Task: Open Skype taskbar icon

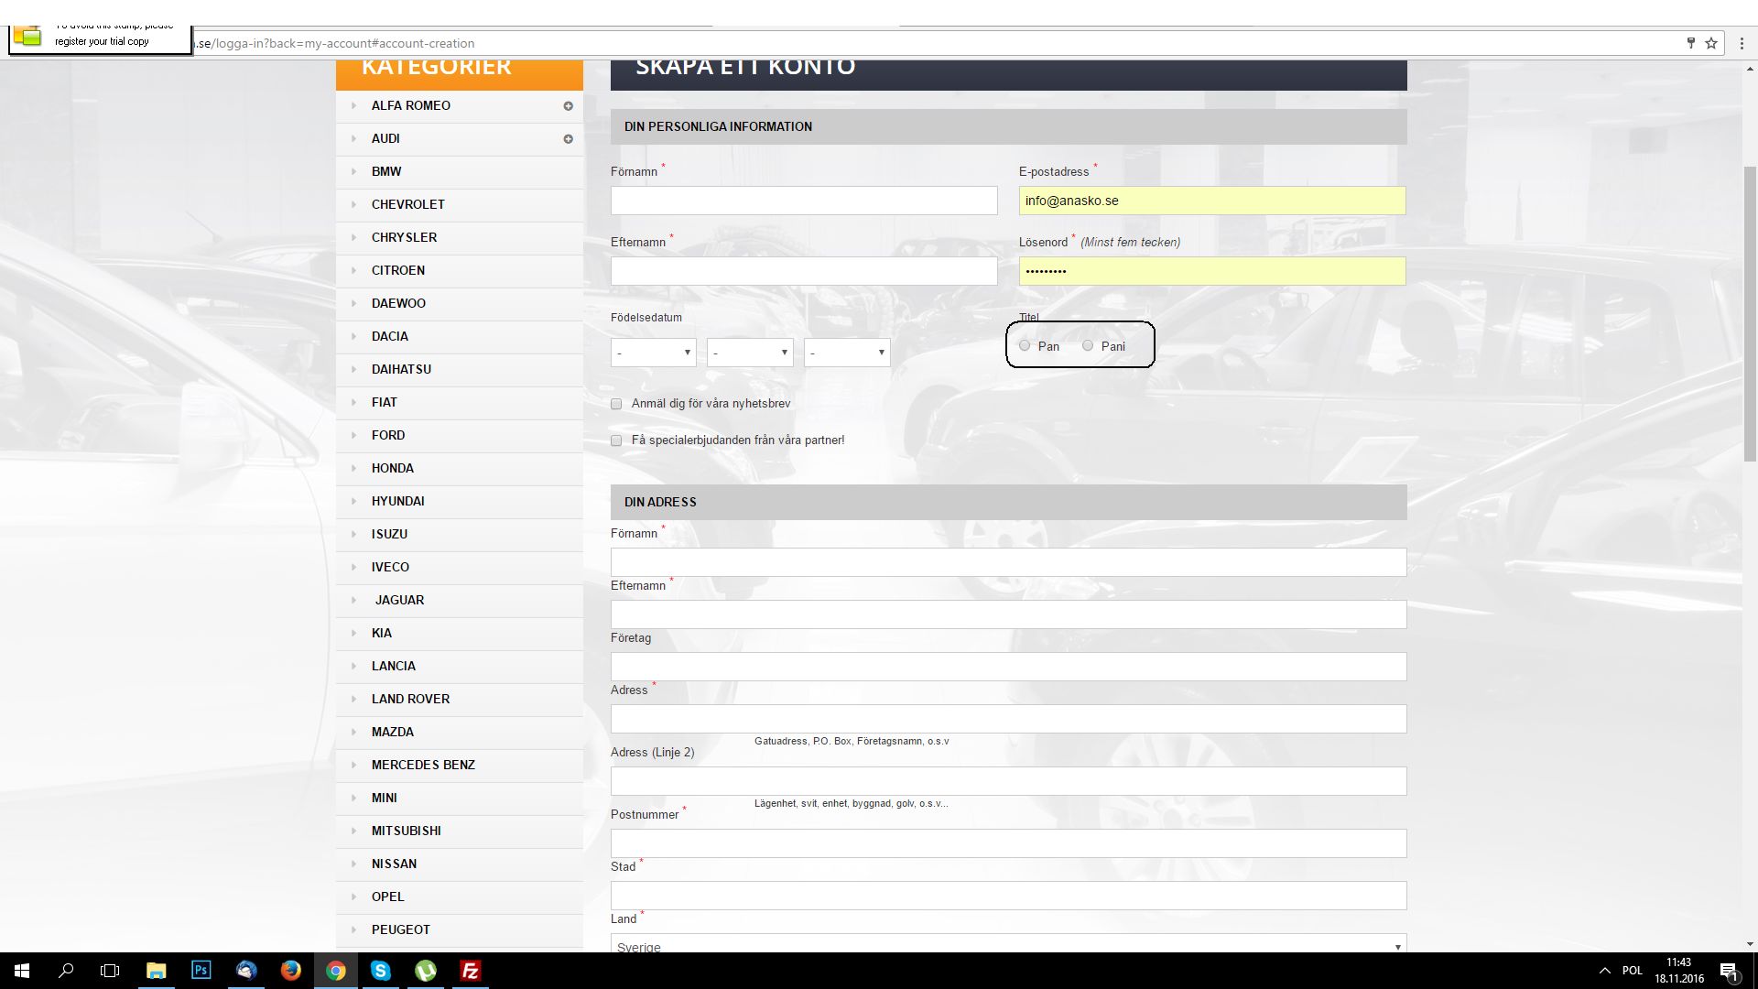Action: click(x=380, y=971)
